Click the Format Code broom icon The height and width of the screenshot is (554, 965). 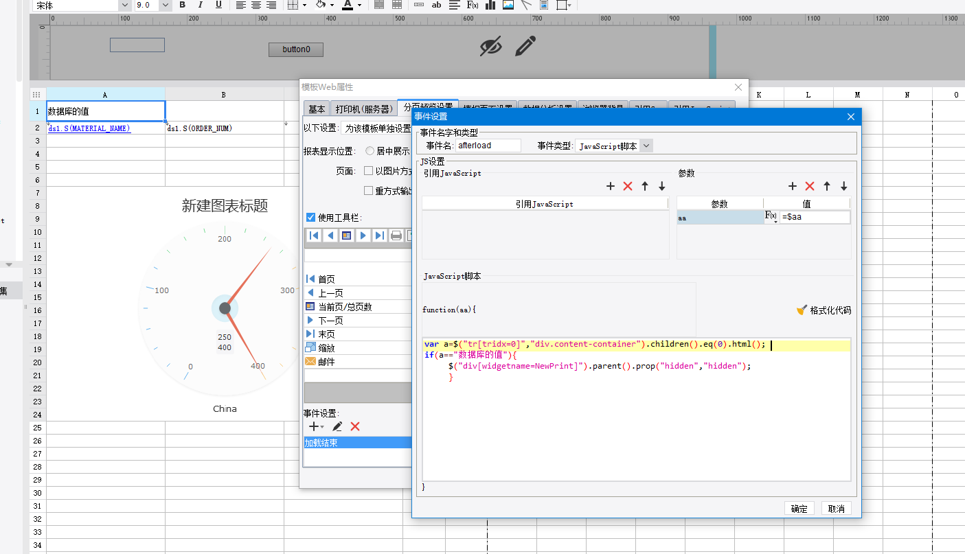tap(802, 310)
